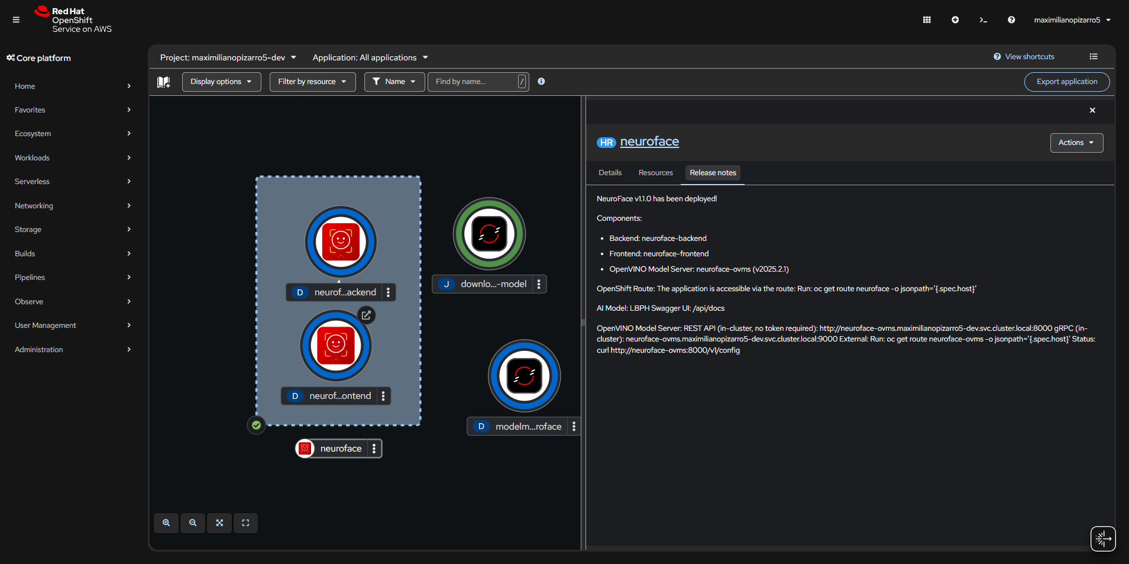Open the neuroface Helm release link
The image size is (1129, 564).
[649, 142]
